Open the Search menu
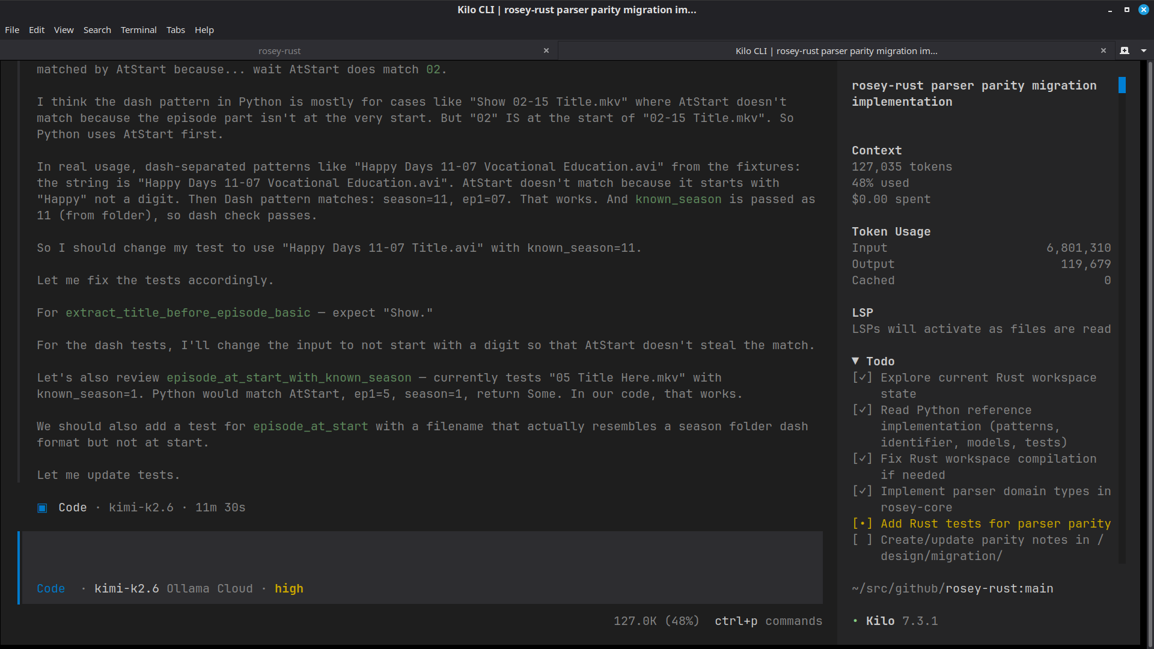1154x649 pixels. coord(97,30)
